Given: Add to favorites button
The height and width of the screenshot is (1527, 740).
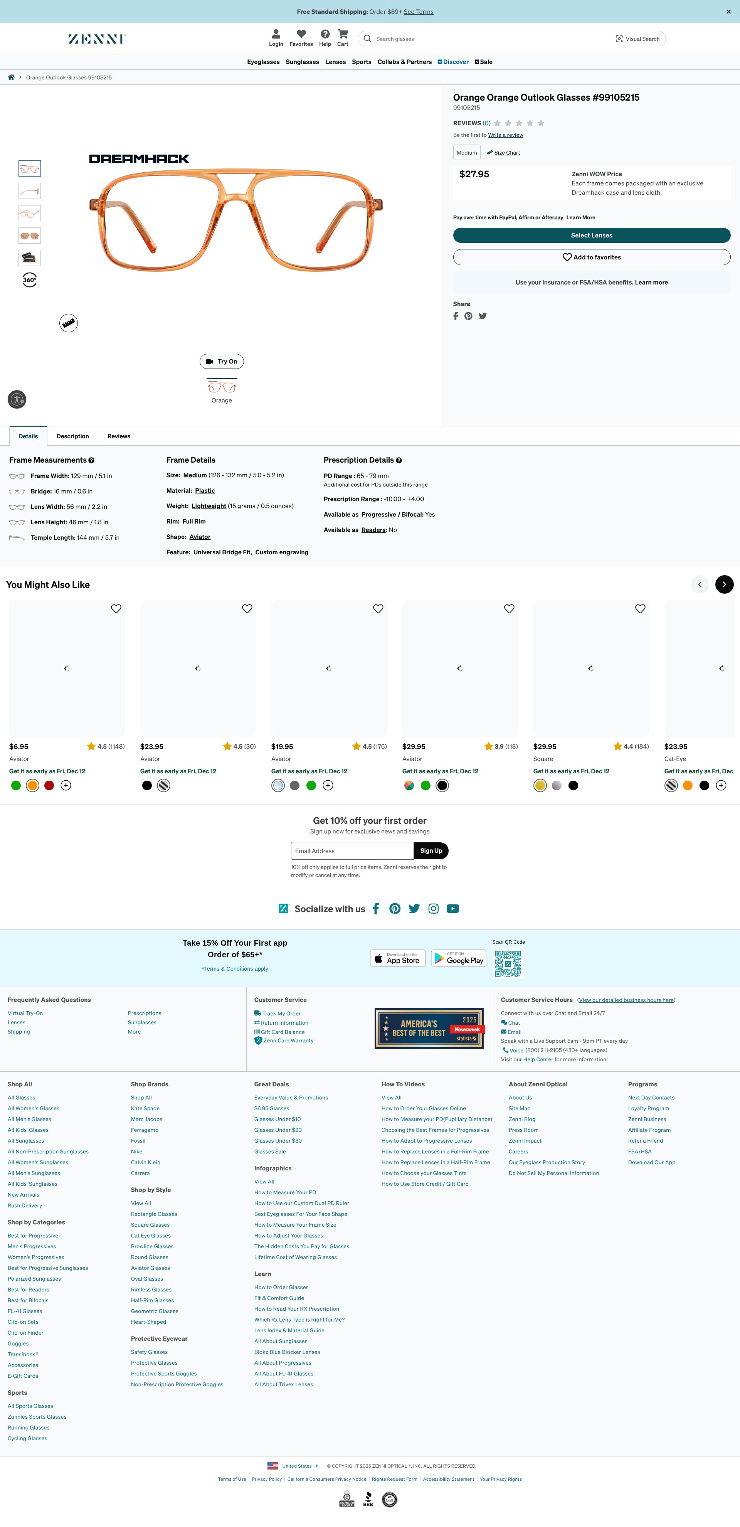Looking at the screenshot, I should point(591,257).
